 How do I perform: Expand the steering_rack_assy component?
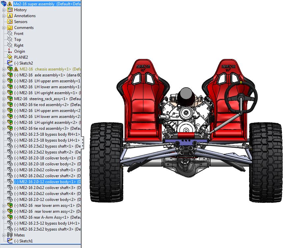click(4, 99)
